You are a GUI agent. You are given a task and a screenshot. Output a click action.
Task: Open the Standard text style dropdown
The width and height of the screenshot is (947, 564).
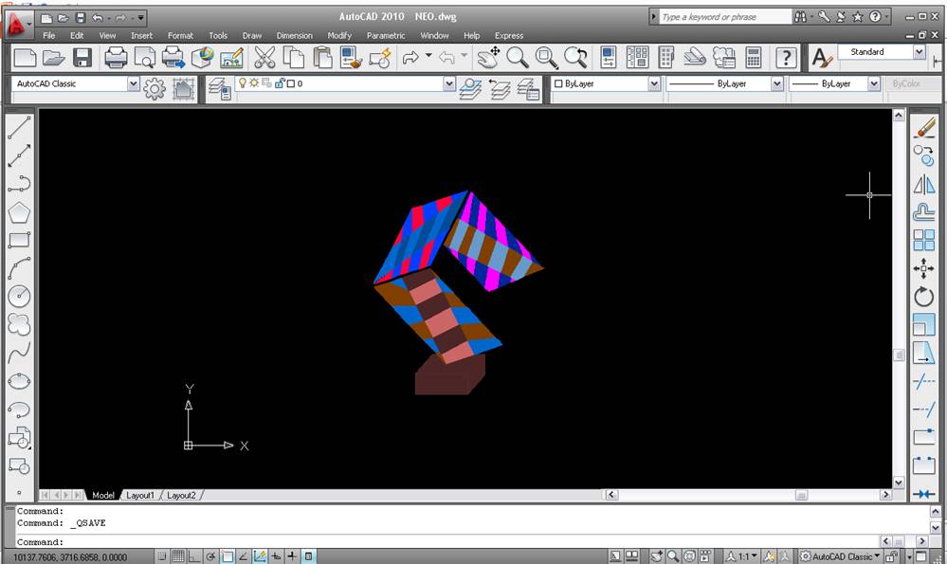919,52
